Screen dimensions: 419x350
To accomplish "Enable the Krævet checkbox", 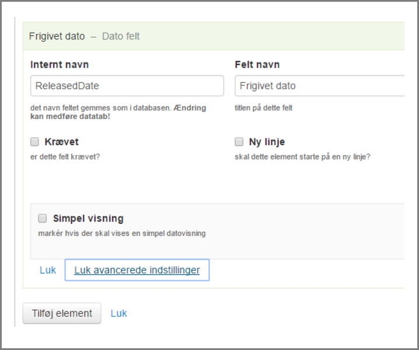I will click(34, 142).
